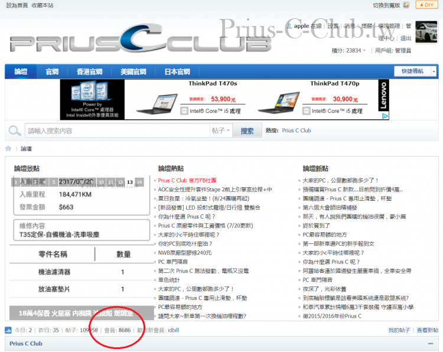Click the search magnifier icon
443x352 pixels.
14,131
